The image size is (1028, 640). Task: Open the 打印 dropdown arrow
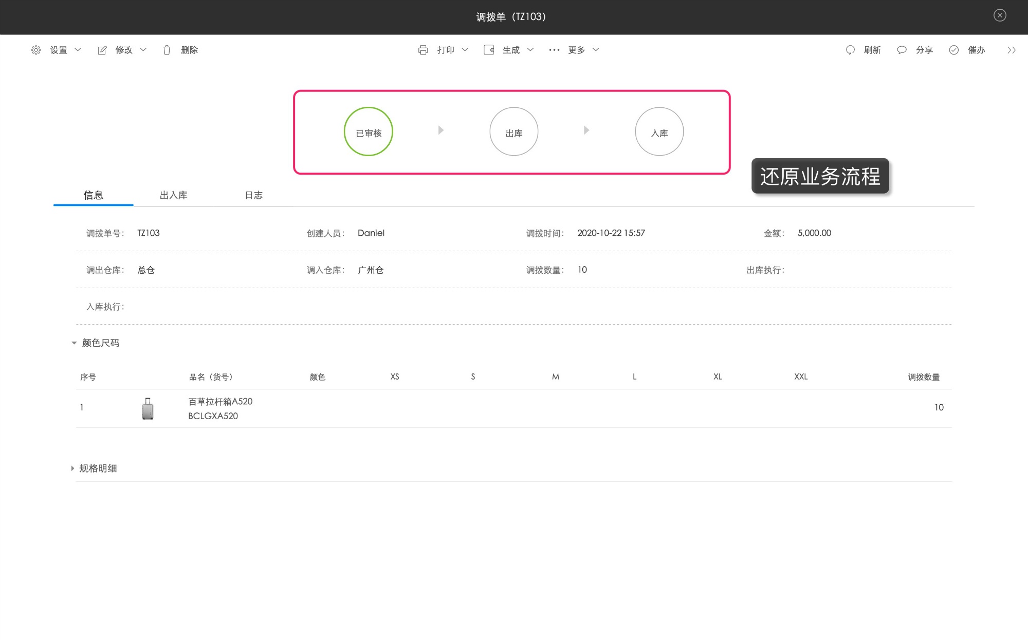point(465,50)
